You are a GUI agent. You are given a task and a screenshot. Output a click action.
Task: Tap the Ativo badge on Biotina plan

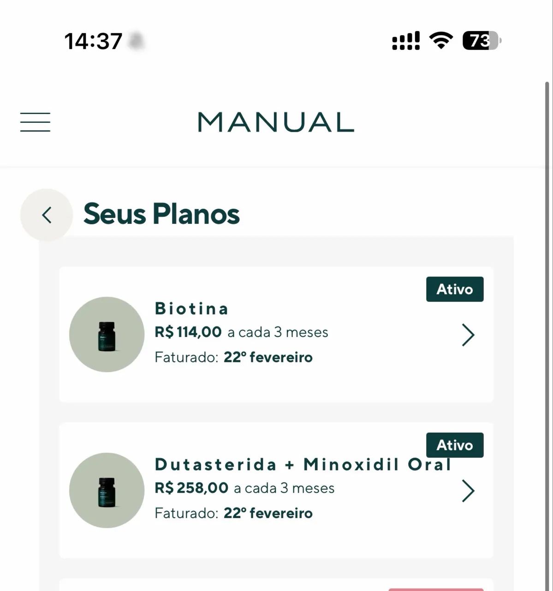tap(455, 289)
